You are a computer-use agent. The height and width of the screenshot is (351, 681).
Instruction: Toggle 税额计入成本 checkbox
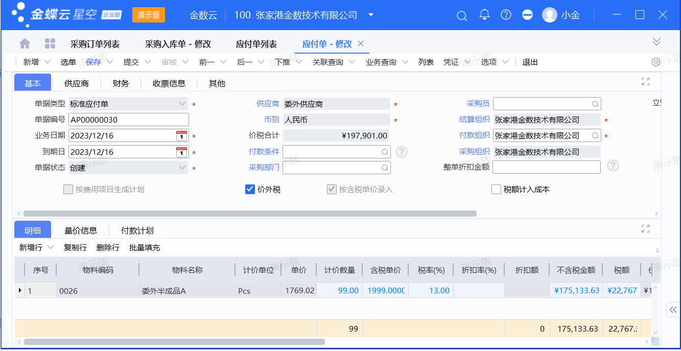click(496, 190)
